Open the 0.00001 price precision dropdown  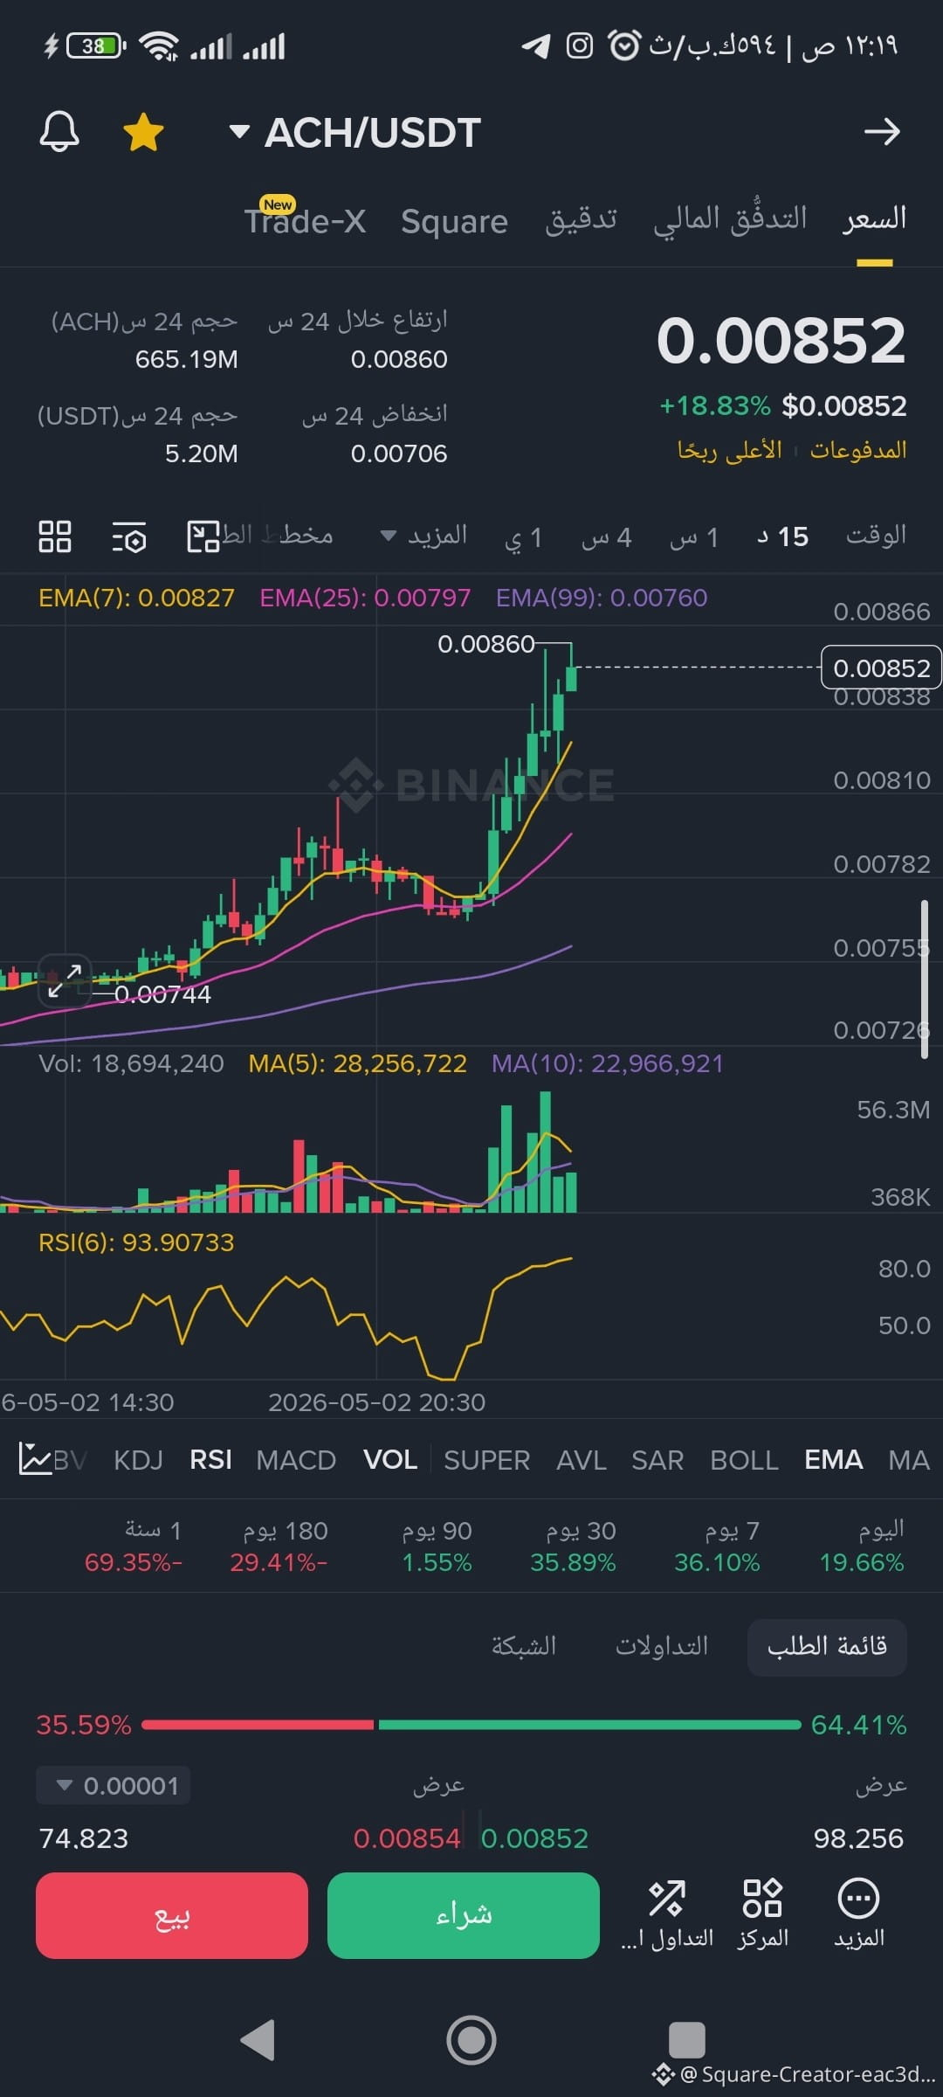[x=114, y=1786]
